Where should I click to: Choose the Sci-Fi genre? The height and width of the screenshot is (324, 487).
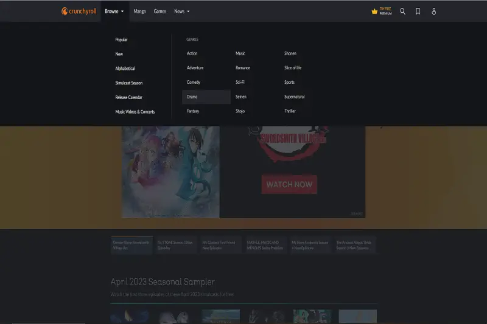coord(240,82)
